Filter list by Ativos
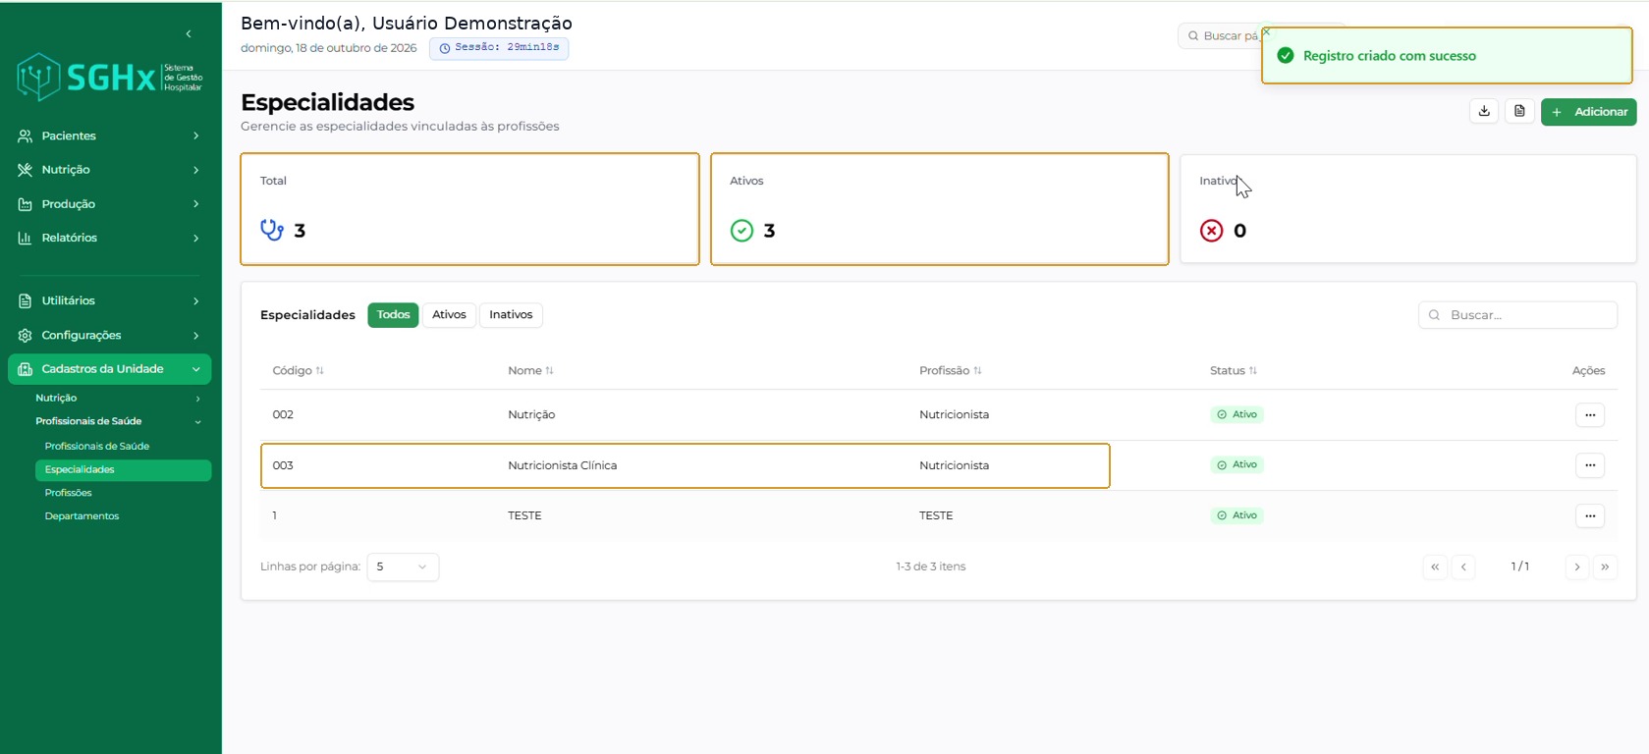The width and height of the screenshot is (1649, 754). point(449,314)
